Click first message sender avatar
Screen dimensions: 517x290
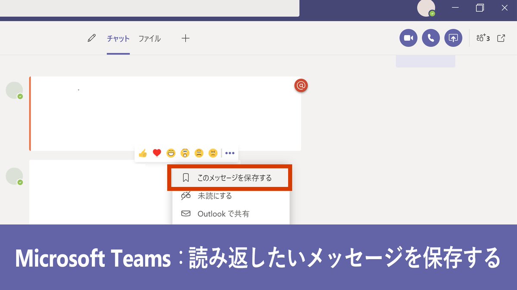[x=14, y=90]
